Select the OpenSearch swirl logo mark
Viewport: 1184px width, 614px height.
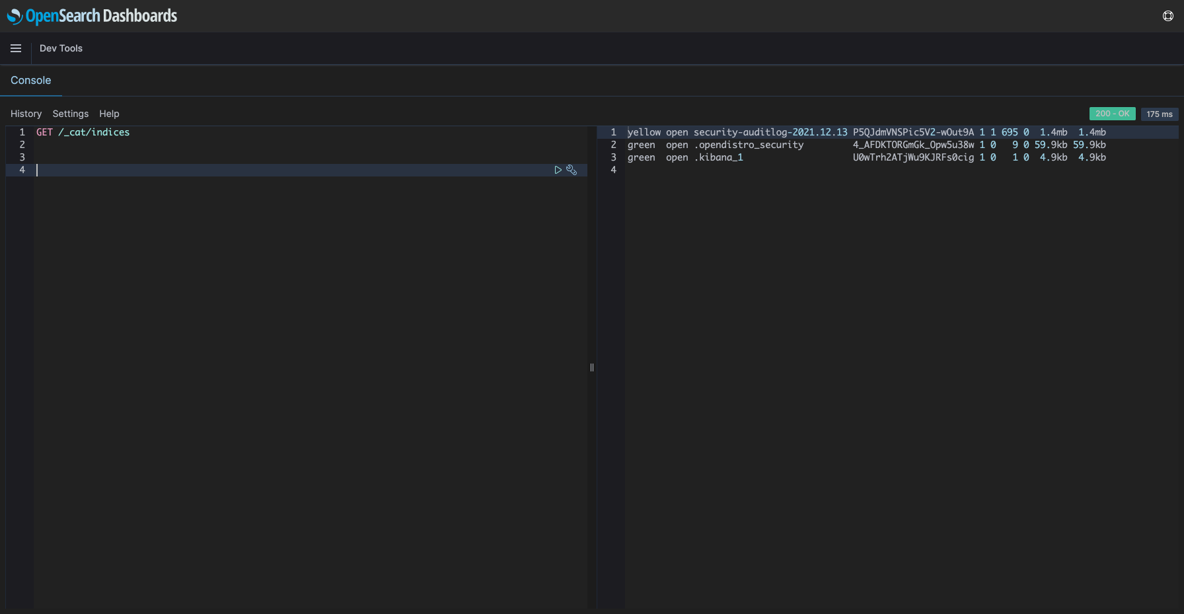coord(13,16)
